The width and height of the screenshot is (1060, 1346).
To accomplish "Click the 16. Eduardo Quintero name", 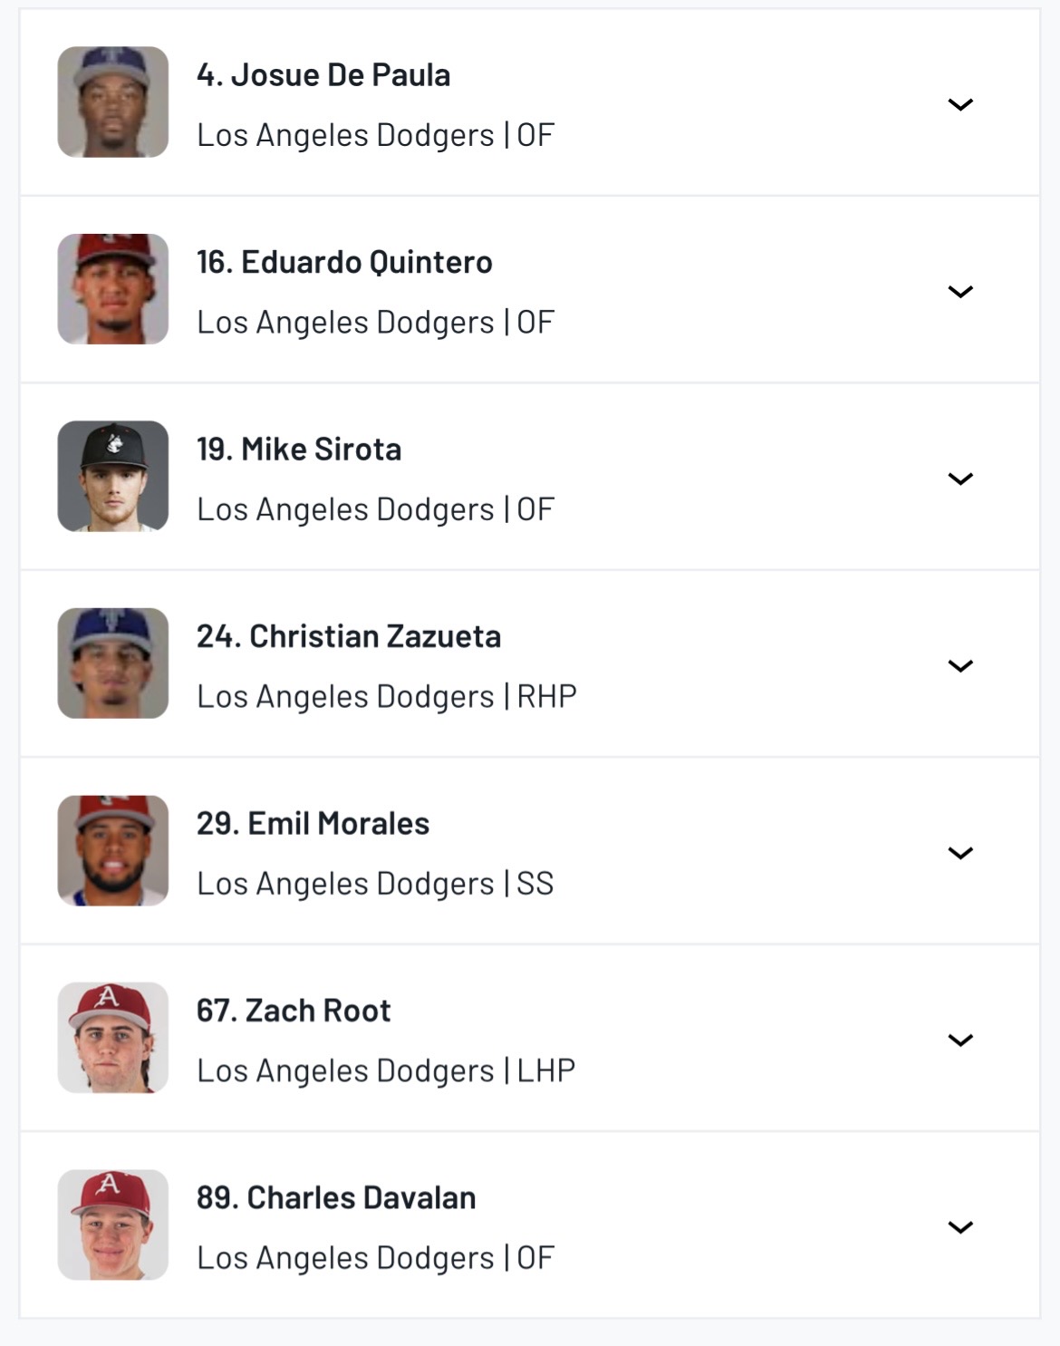I will click(344, 262).
